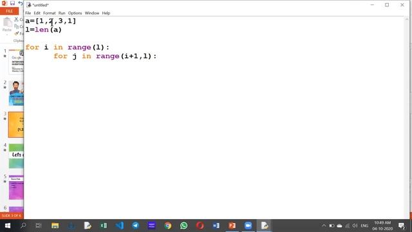The image size is (412, 232).
Task: Open the Run menu in IDLE
Action: point(62,13)
